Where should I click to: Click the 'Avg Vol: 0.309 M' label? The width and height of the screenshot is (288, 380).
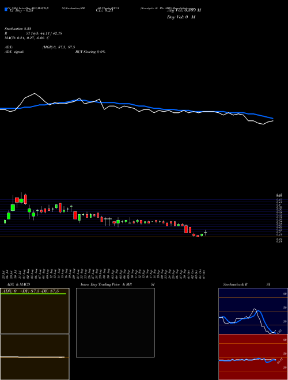(184, 10)
